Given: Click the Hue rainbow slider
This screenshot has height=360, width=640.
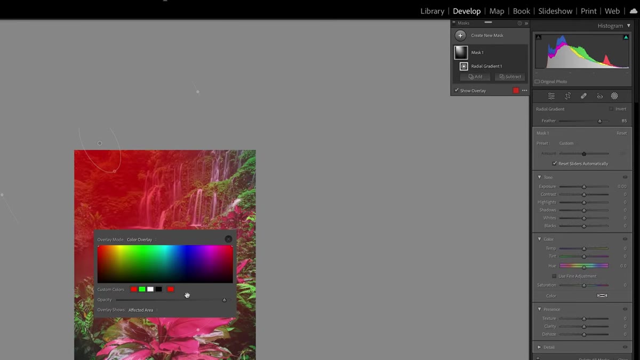Looking at the screenshot, I should [x=584, y=266].
